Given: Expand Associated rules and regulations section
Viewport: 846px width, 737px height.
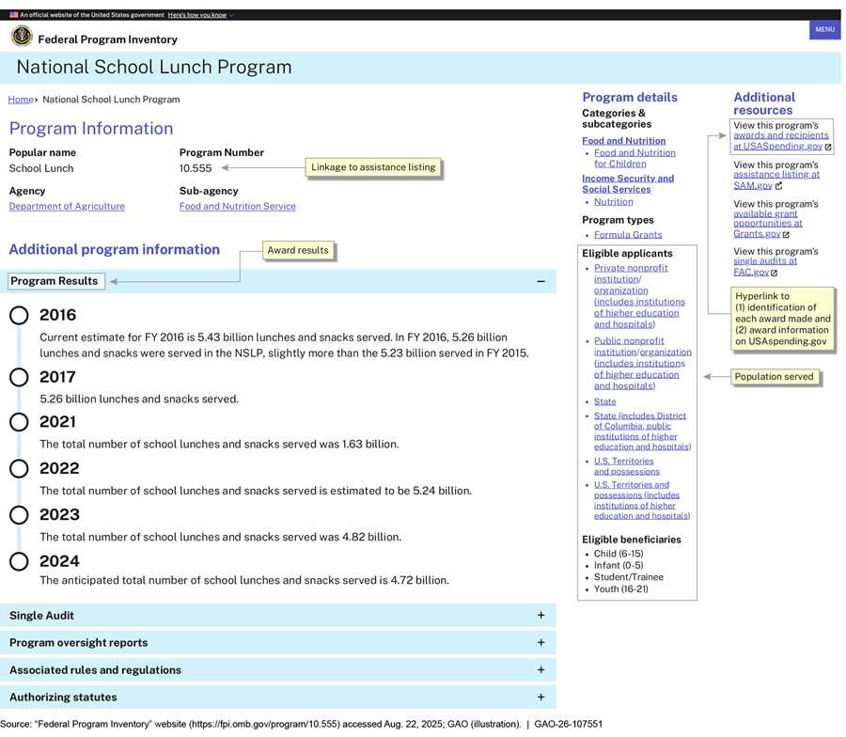Looking at the screenshot, I should click(540, 670).
